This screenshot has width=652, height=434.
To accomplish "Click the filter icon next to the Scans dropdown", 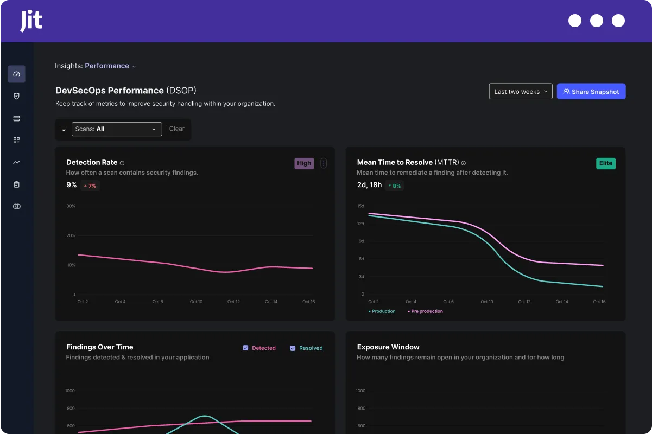I will [64, 129].
